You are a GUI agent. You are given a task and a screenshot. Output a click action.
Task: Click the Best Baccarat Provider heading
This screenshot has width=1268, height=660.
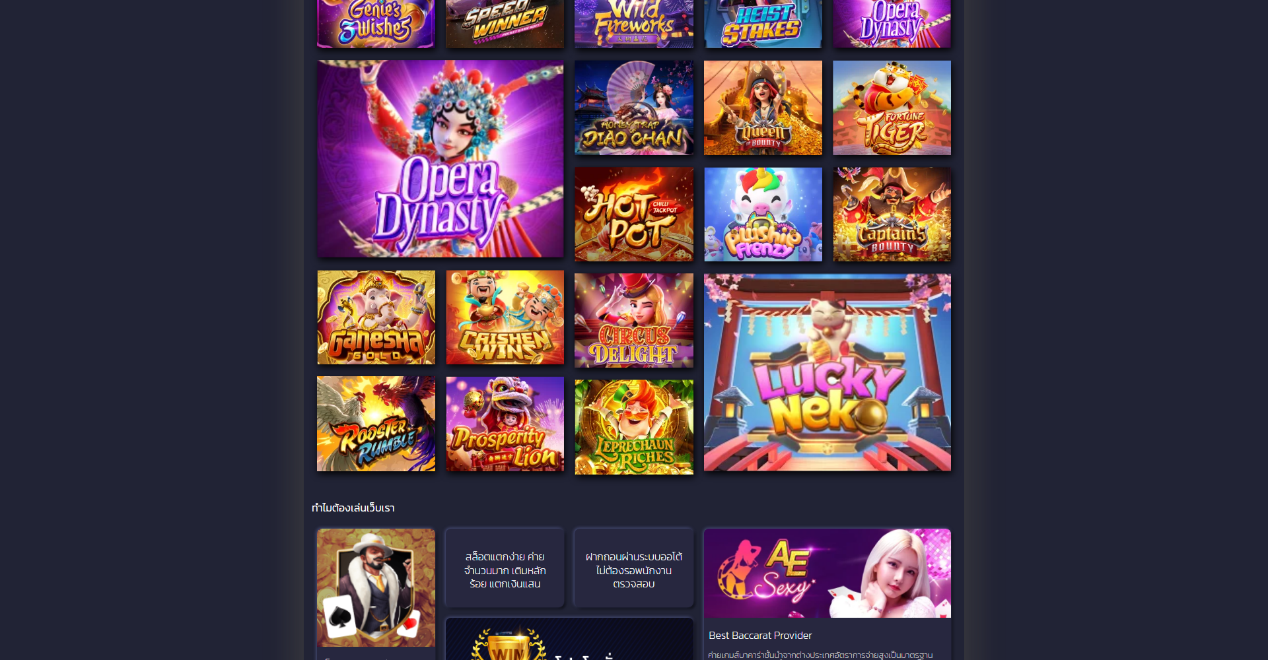(760, 635)
